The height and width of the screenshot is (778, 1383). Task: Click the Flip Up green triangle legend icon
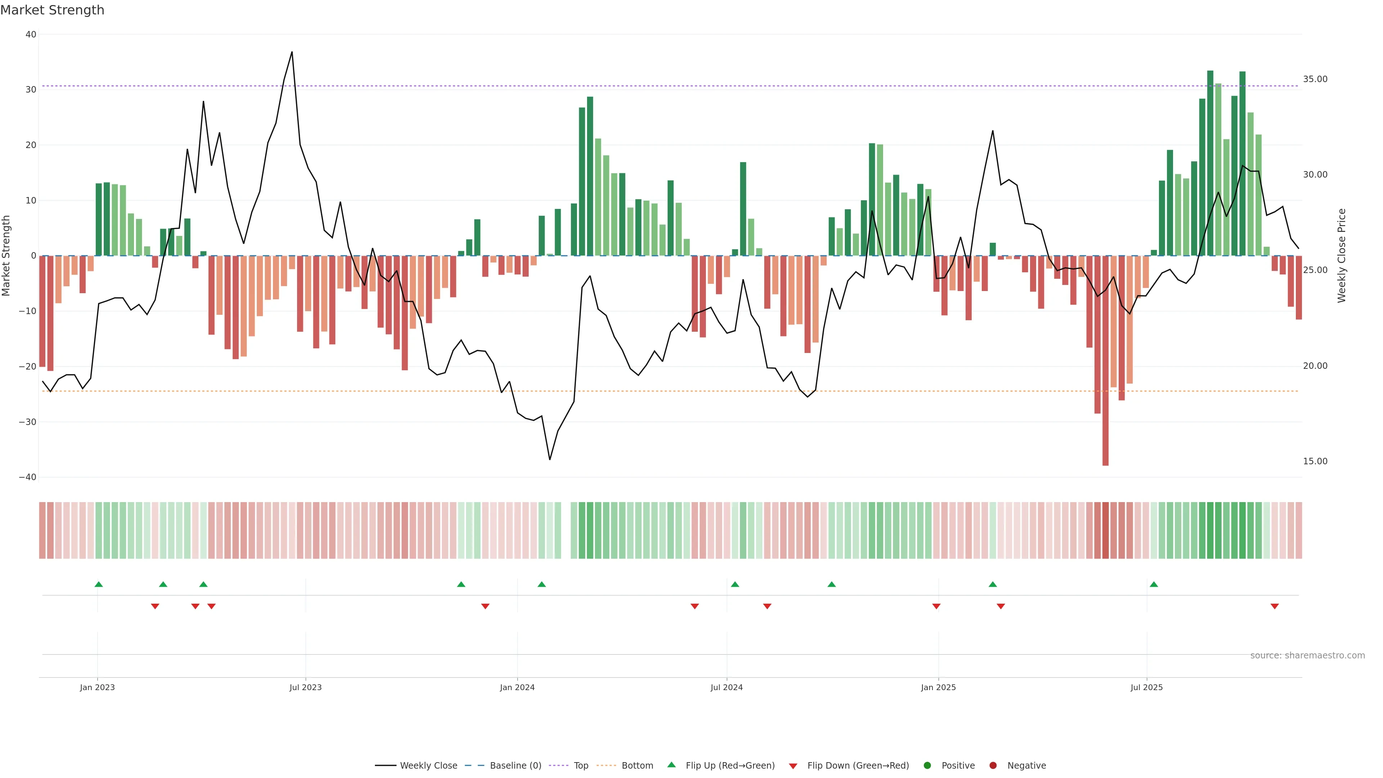tap(671, 765)
